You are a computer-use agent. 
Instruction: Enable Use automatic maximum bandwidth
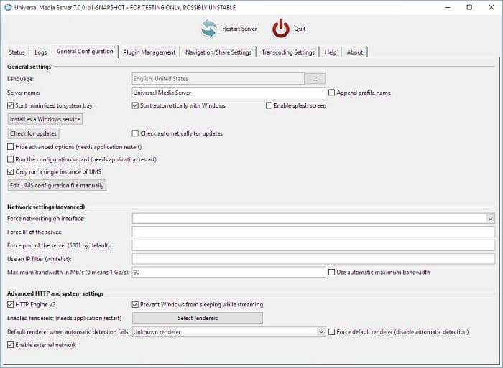tap(332, 273)
